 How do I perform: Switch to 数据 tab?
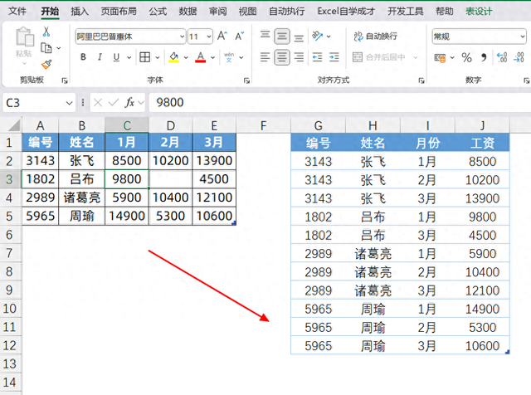coord(188,11)
